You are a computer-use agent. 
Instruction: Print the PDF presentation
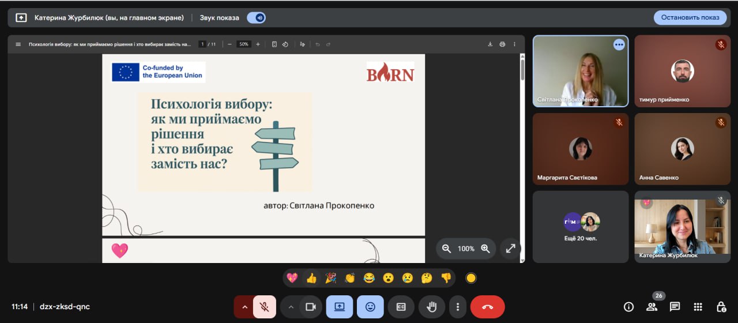(x=502, y=44)
